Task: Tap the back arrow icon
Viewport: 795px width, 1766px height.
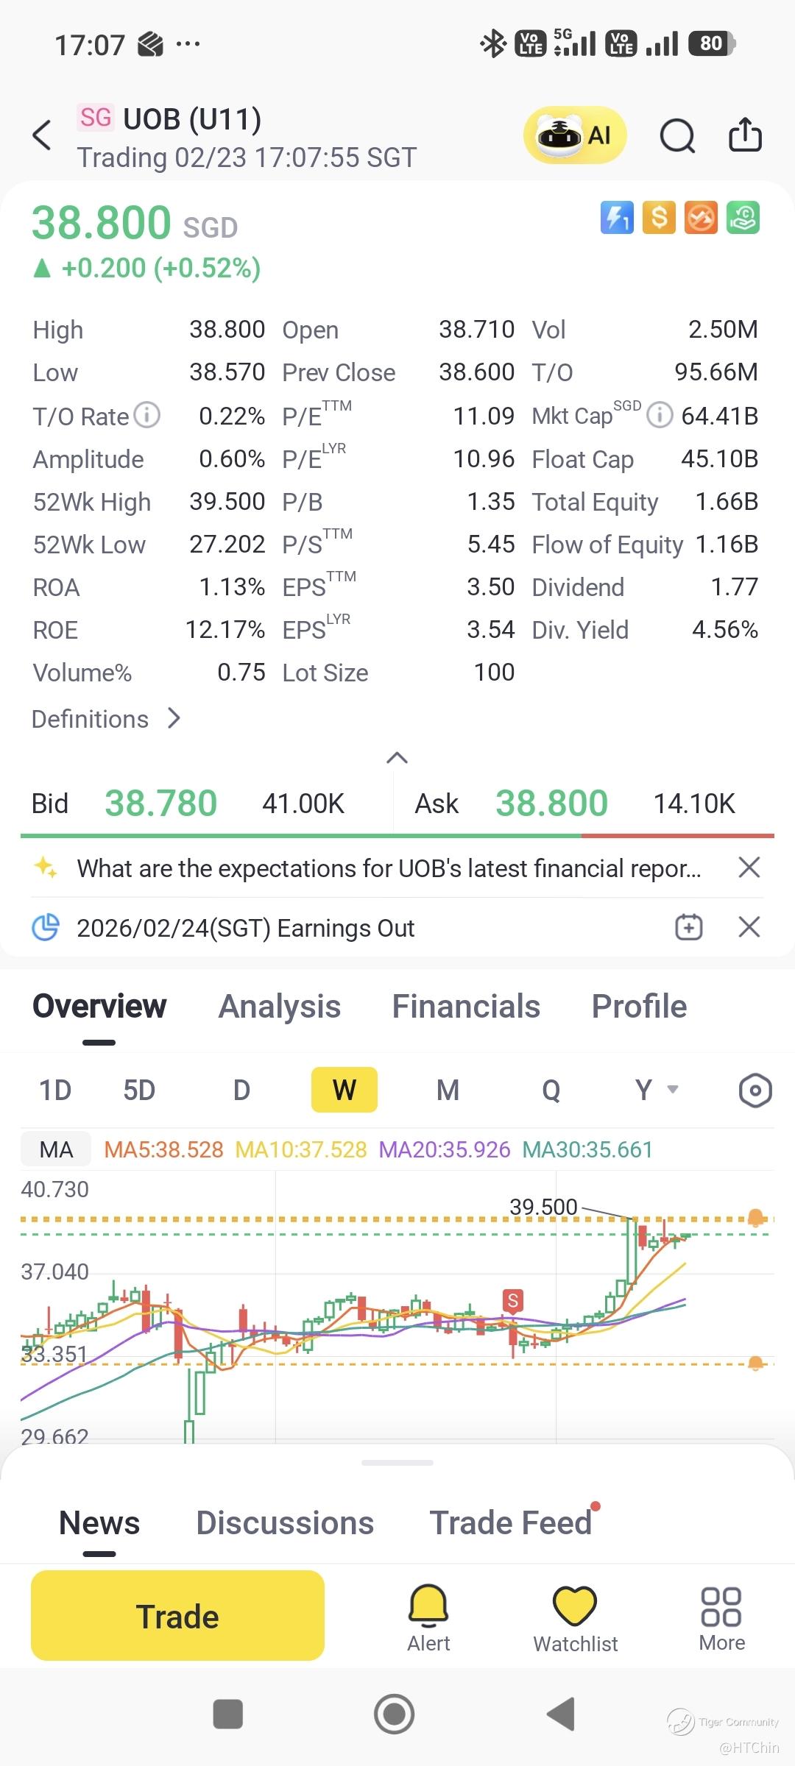Action: [x=43, y=135]
